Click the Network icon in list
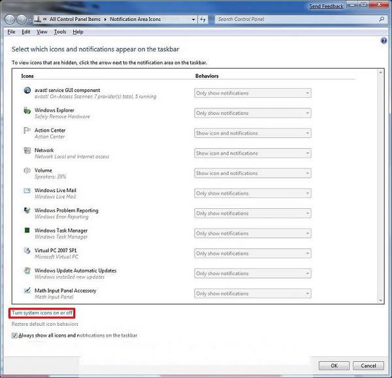 (x=27, y=150)
